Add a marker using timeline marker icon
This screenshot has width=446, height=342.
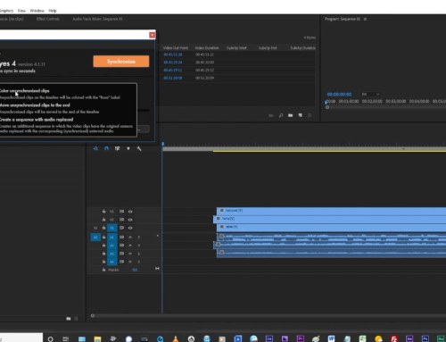click(x=128, y=148)
